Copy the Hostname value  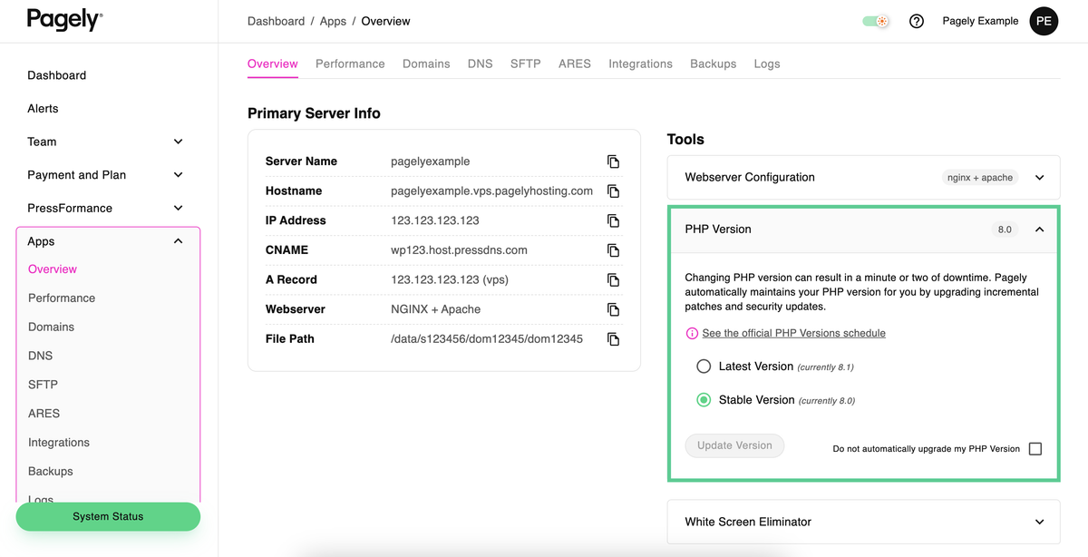coord(614,191)
